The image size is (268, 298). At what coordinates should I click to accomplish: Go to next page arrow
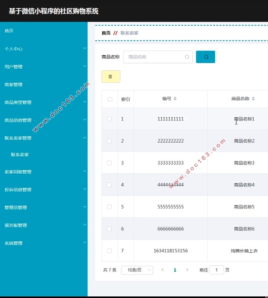[x=187, y=270]
